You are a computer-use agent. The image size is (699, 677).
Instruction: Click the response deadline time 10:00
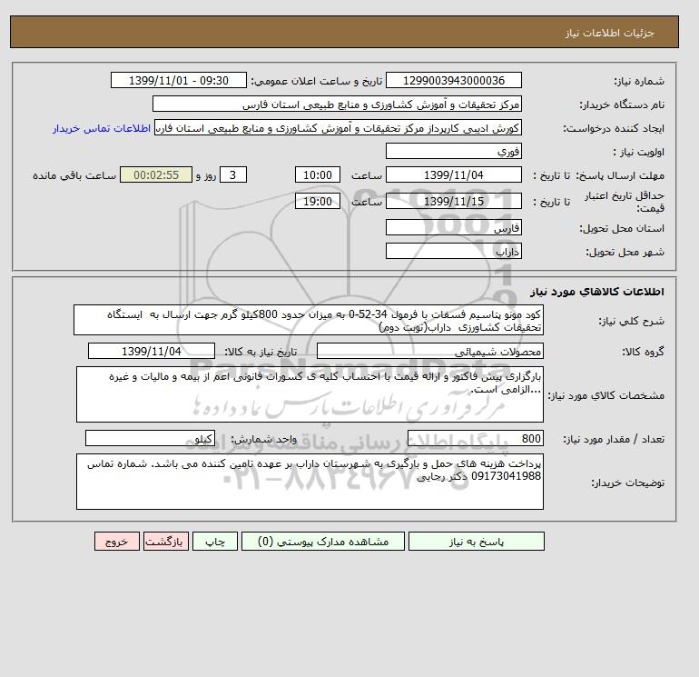point(318,175)
